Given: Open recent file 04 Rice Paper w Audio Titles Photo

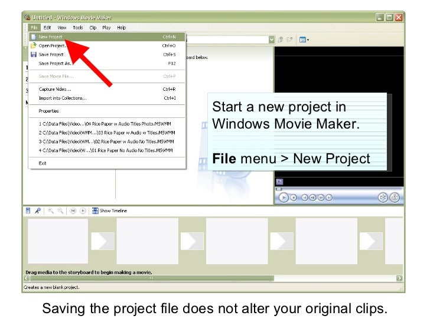Looking at the screenshot, I should [x=107, y=124].
